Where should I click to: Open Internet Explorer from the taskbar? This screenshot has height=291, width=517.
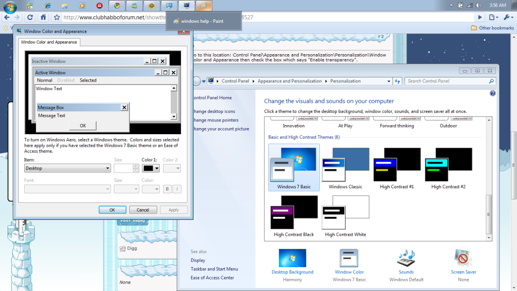click(47, 6)
